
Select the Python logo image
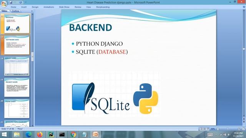(x=146, y=99)
